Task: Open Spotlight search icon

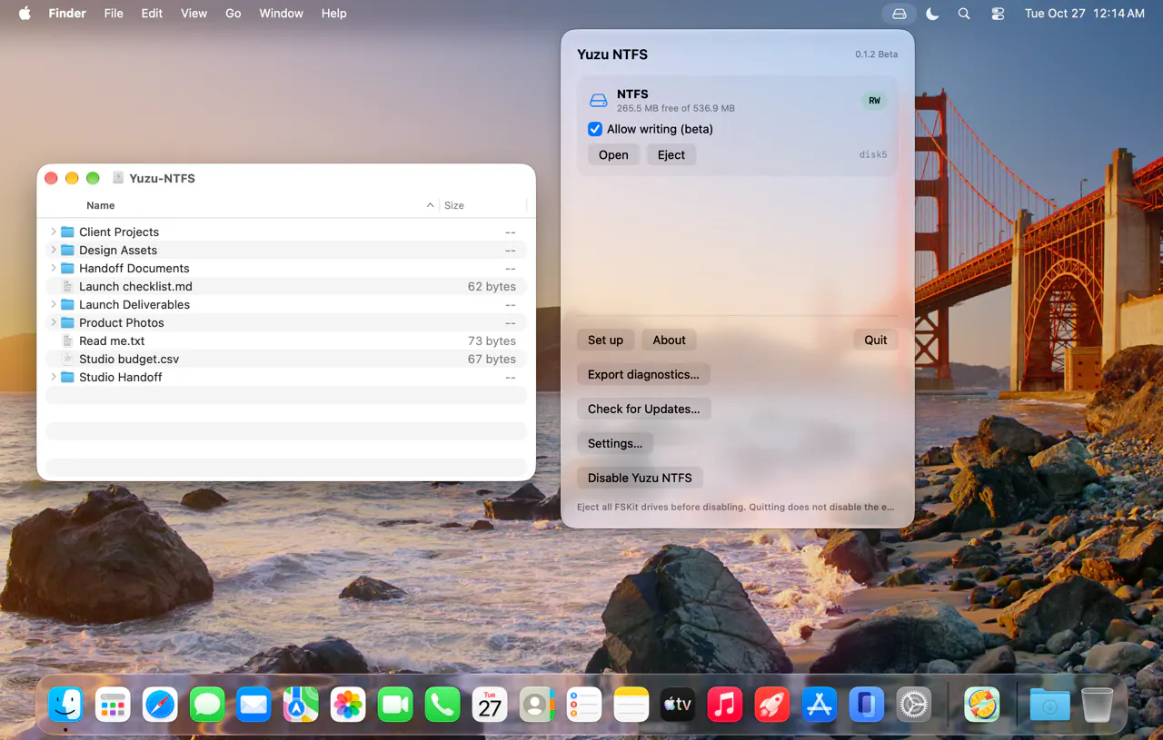Action: pos(964,14)
